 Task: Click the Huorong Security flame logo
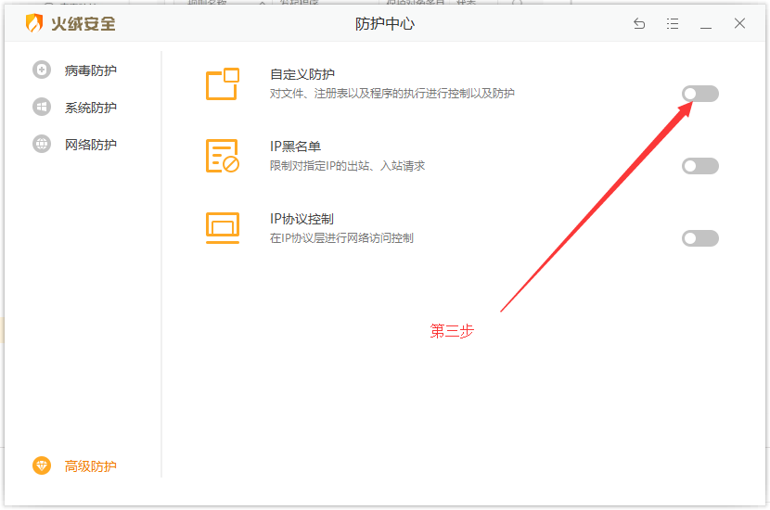click(x=34, y=23)
